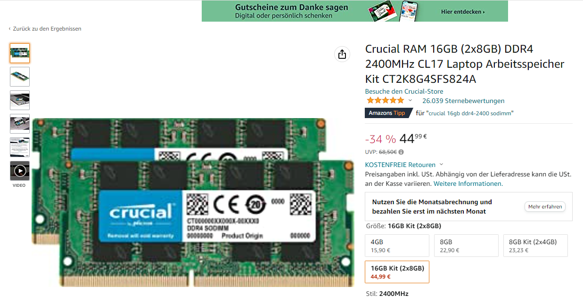Select the fifth thumbnail showing the text sheet
The image size is (583, 303).
point(20,147)
